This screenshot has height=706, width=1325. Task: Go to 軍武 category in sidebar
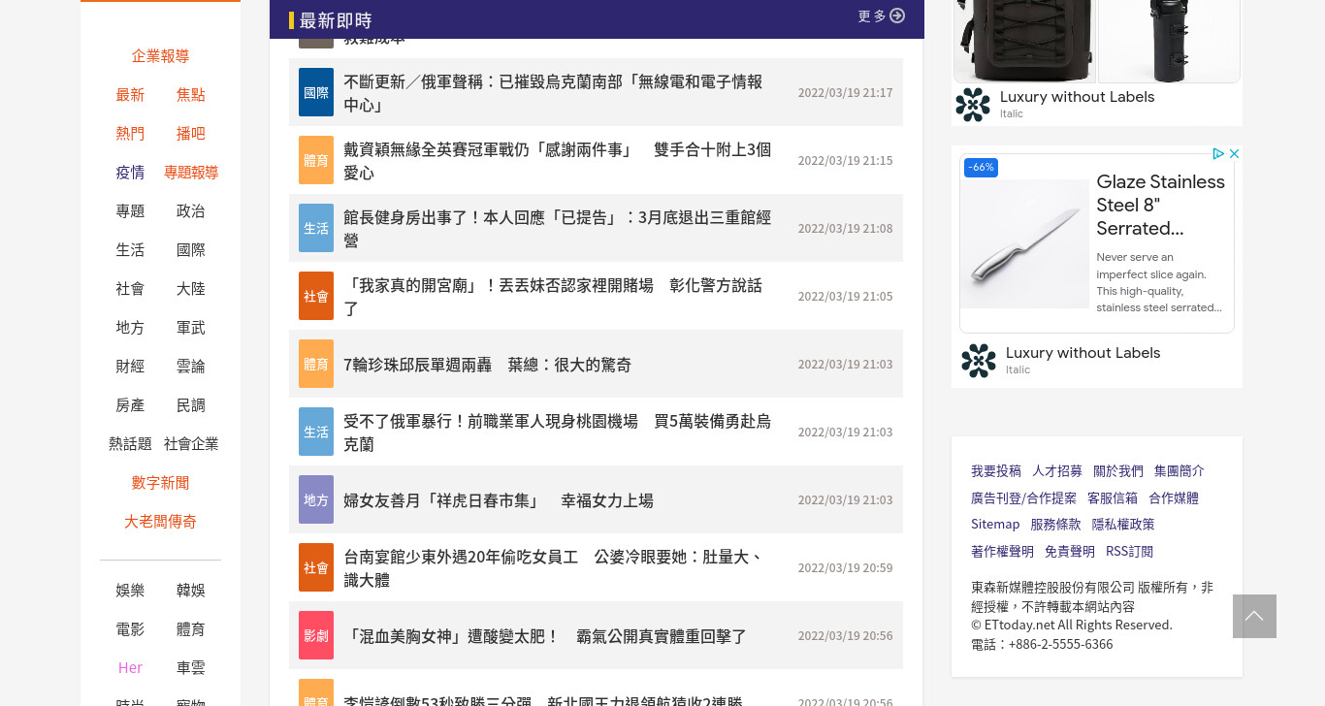191,328
